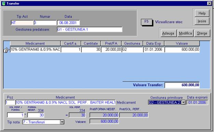Click the Modifica button

pyautogui.click(x=185, y=33)
